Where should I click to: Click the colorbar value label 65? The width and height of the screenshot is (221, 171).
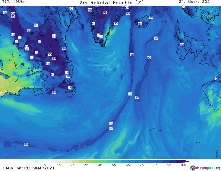pos(128,165)
